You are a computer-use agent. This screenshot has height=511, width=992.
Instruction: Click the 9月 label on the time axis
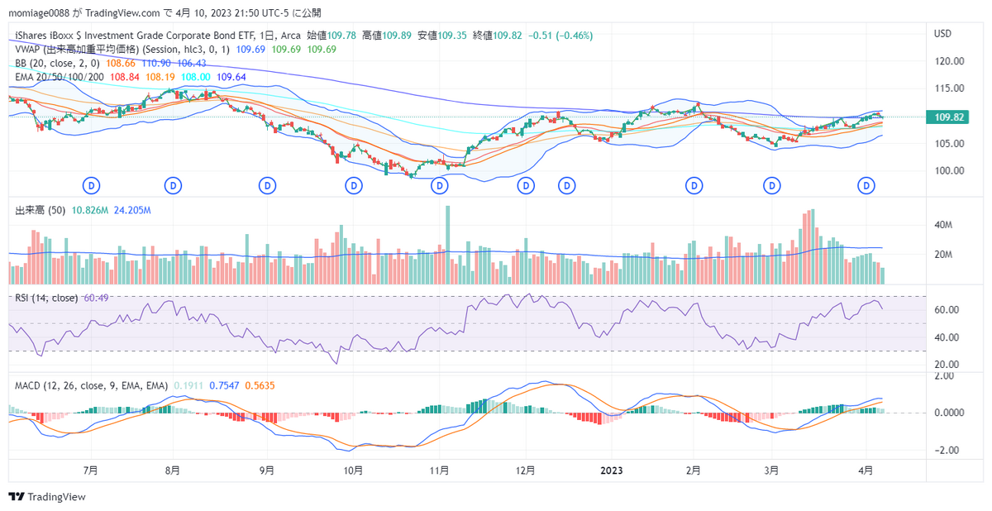[266, 470]
